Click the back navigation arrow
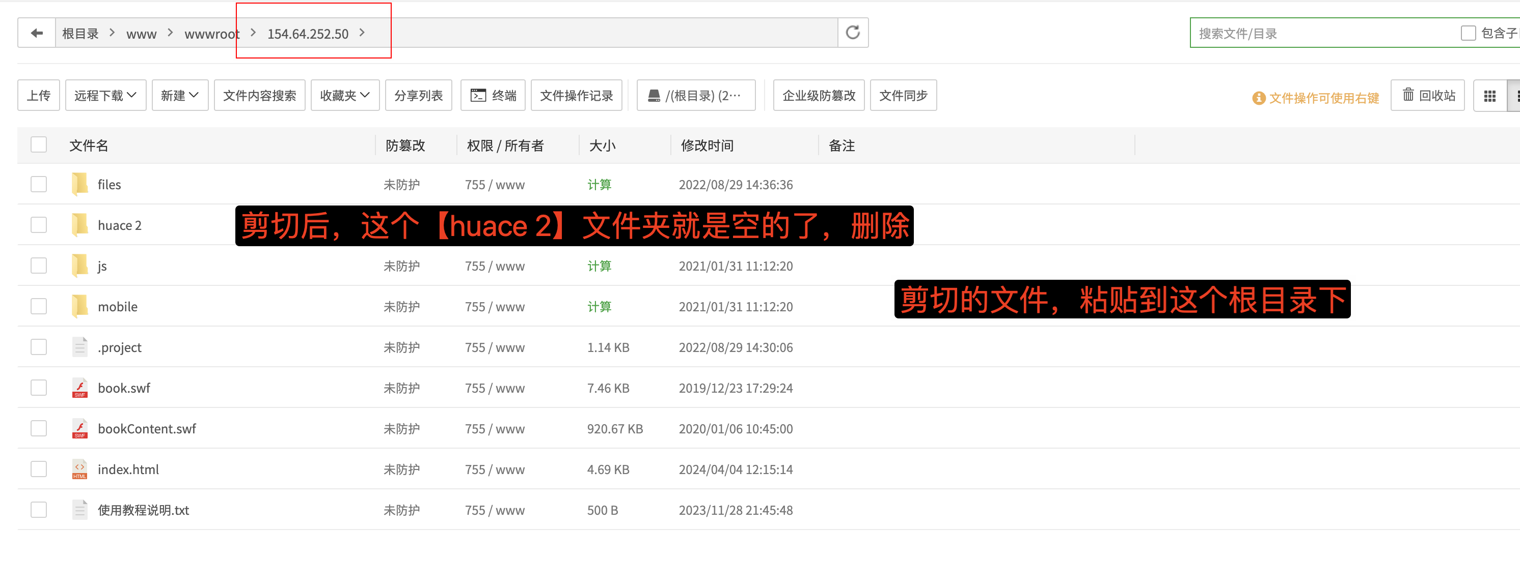The image size is (1520, 587). click(x=36, y=33)
